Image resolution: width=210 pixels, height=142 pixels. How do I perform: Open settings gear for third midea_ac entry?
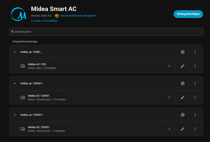(183, 115)
